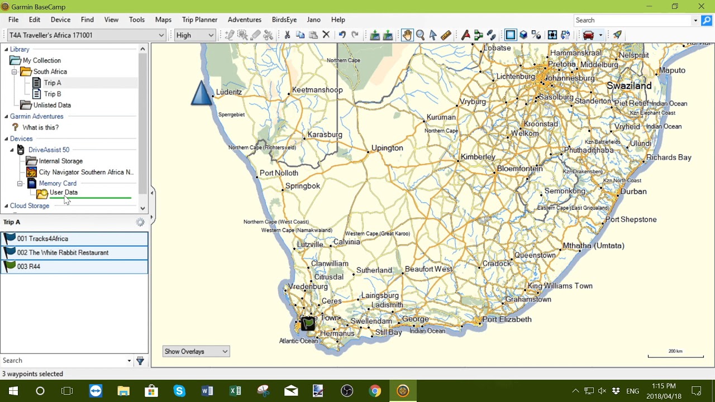Open the Show Overlays dropdown
715x402 pixels.
(x=196, y=352)
